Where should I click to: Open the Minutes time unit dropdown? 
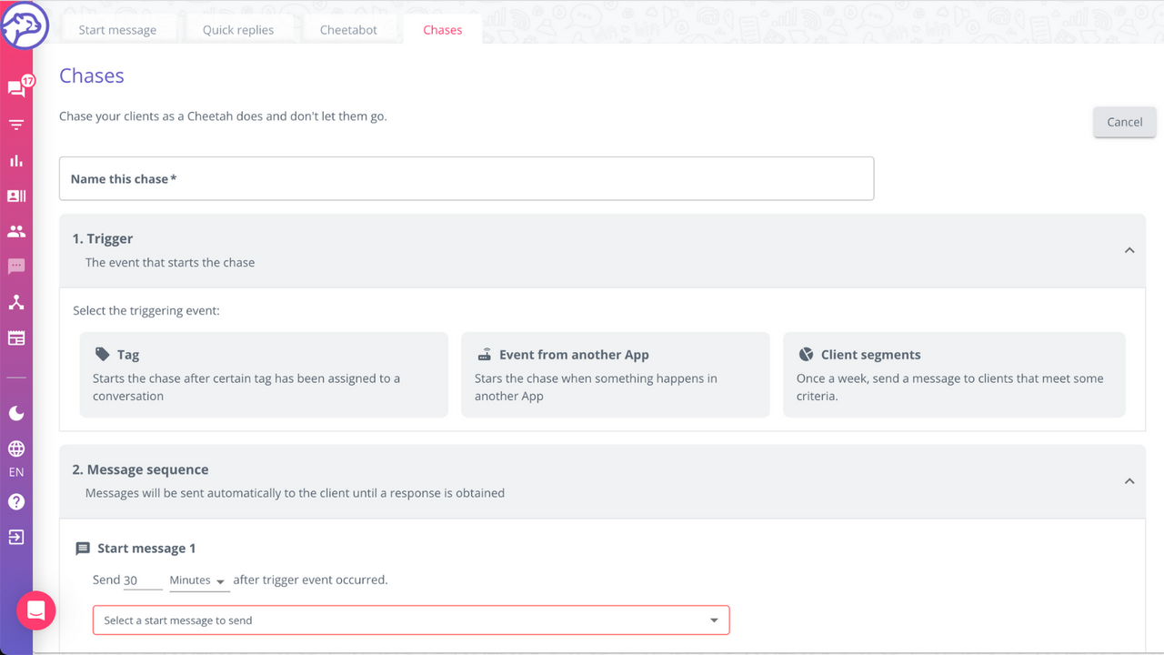coord(198,579)
